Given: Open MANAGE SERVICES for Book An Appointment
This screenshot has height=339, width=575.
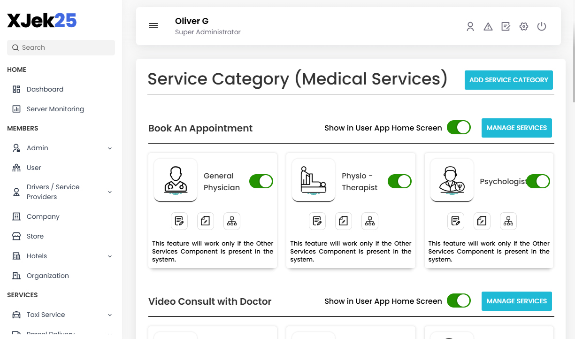Looking at the screenshot, I should coord(516,128).
